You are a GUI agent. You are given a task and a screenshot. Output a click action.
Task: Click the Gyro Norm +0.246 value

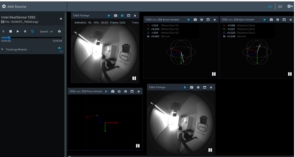[231, 36]
